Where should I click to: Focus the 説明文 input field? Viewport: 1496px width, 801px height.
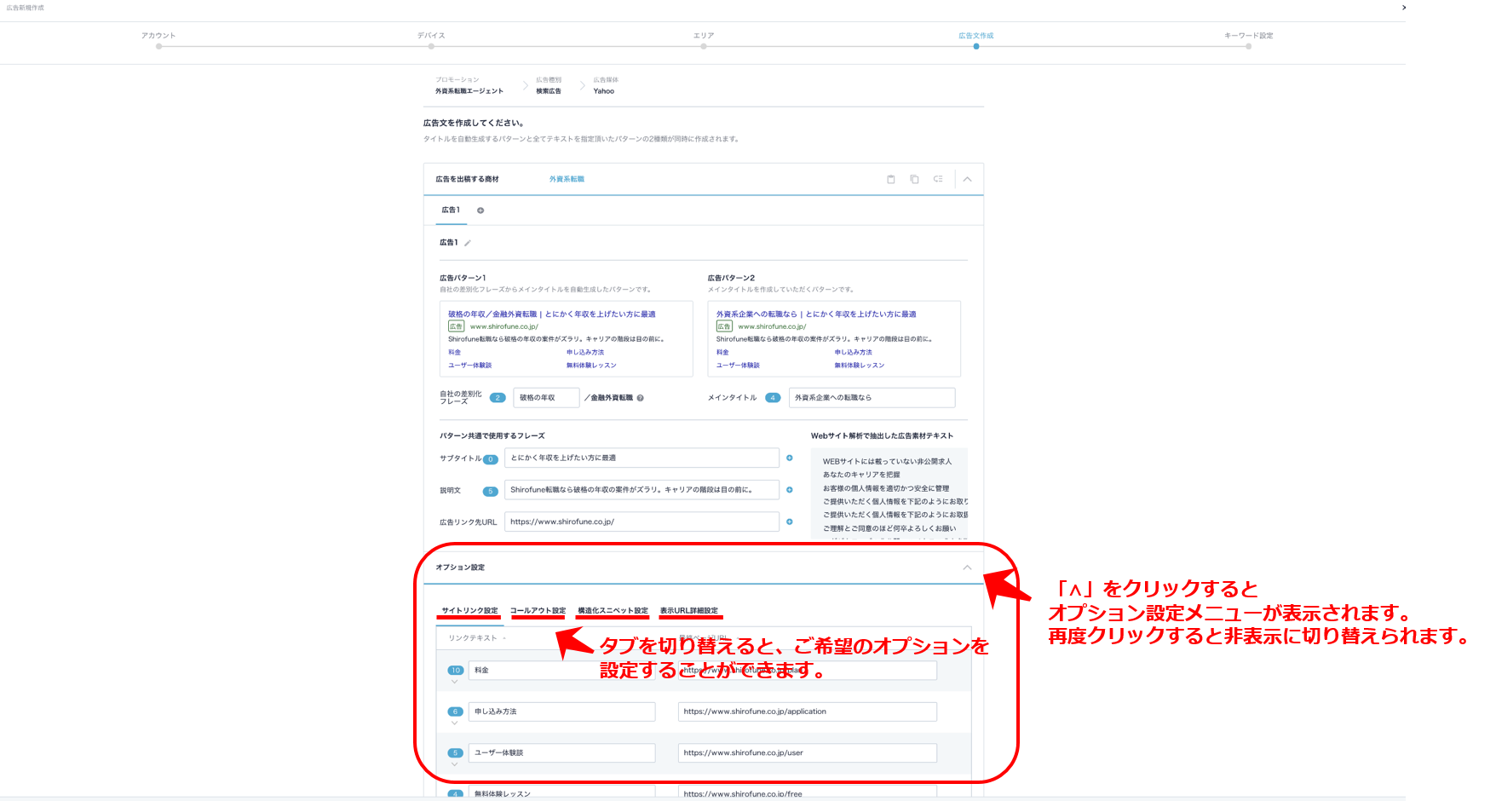click(642, 490)
